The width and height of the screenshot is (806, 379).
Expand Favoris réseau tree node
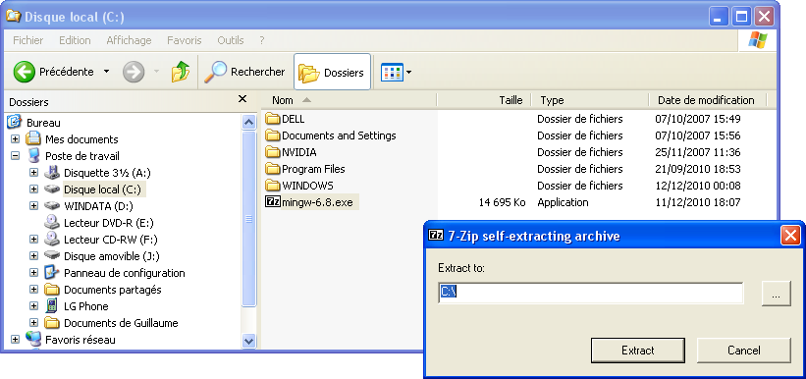[x=15, y=340]
